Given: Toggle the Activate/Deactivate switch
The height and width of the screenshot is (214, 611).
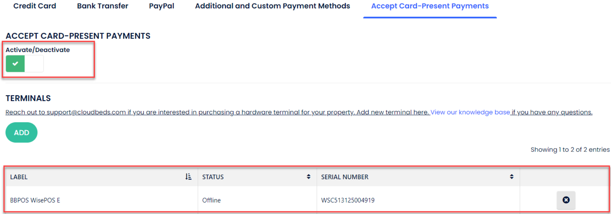Looking at the screenshot, I should pyautogui.click(x=24, y=63).
